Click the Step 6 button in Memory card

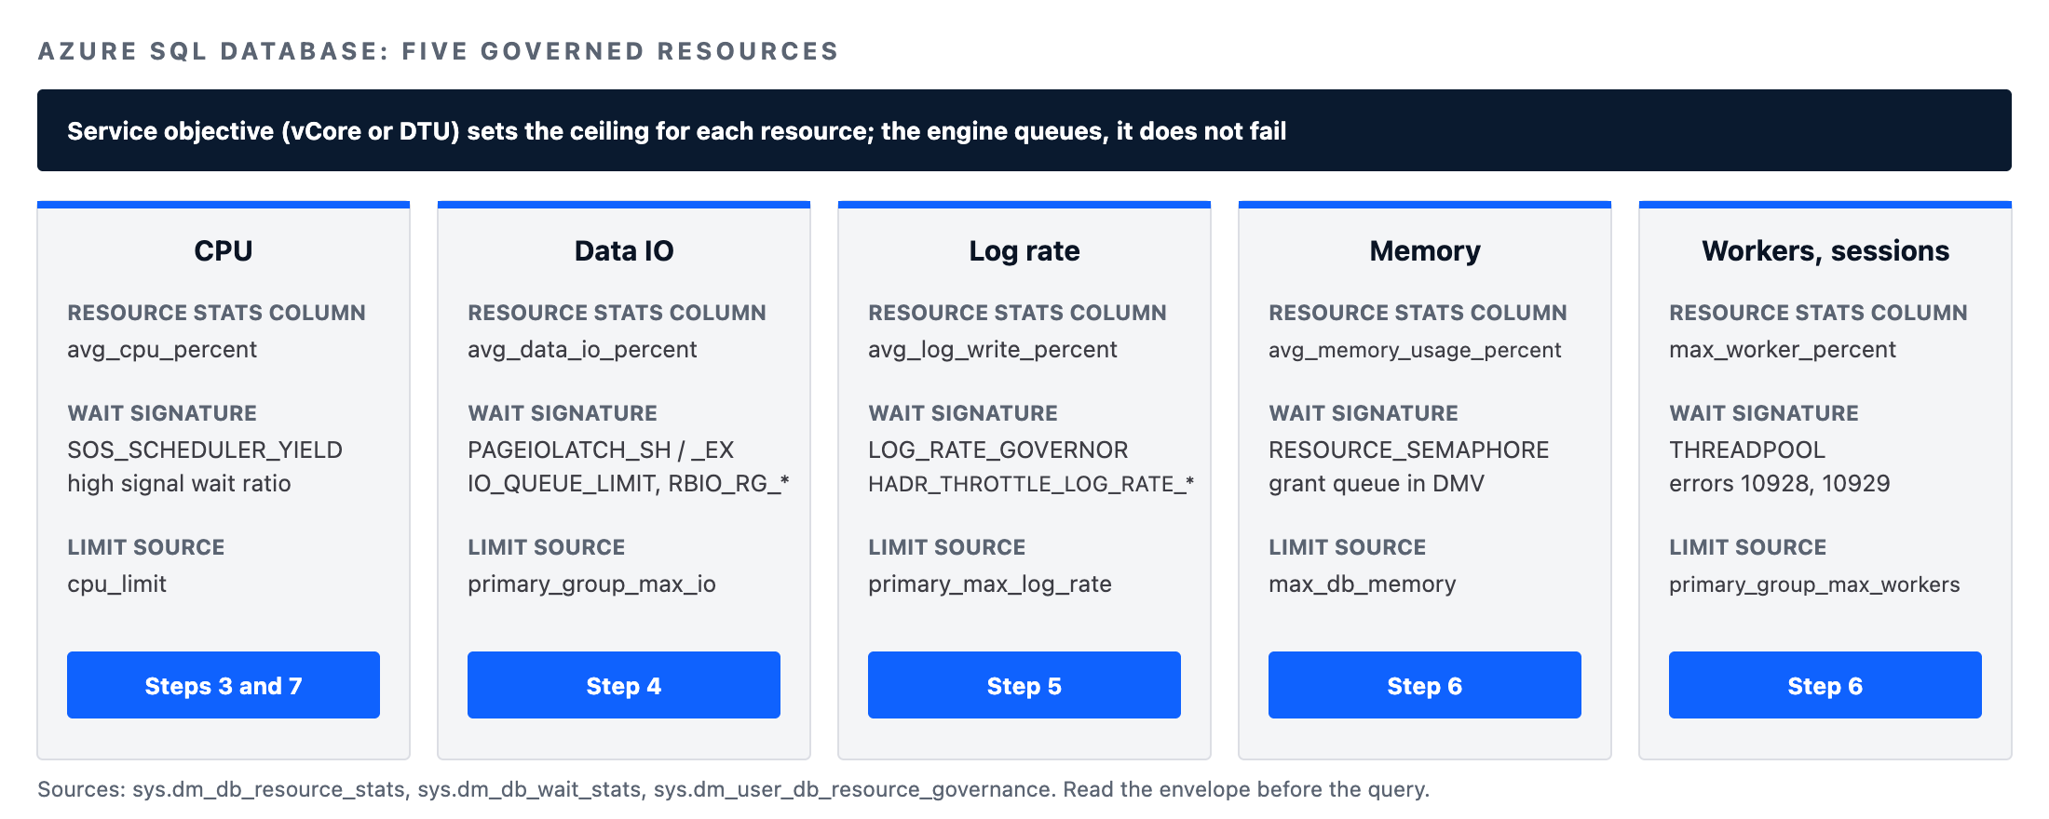tap(1425, 685)
